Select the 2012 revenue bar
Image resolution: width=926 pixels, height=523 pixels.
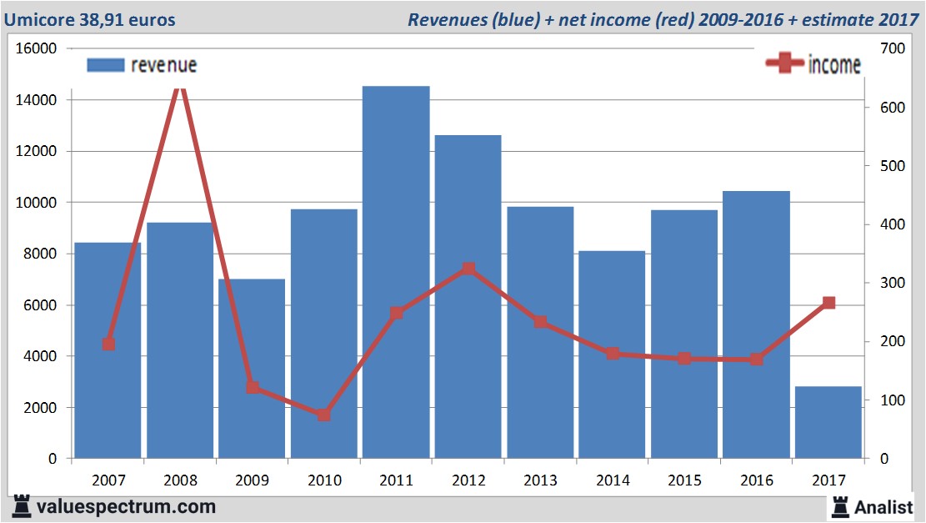click(468, 297)
